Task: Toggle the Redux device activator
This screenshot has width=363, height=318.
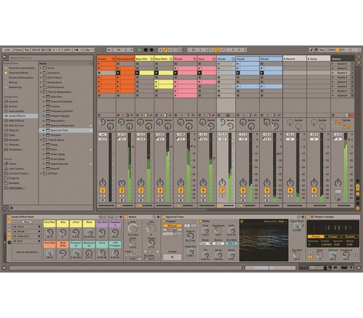Action: tap(126, 217)
